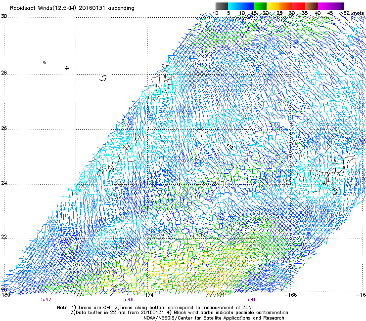
Task: Click the 'NOAA/NESDIS/Center for Satellite Applications and Research' credit
Action: point(214,318)
